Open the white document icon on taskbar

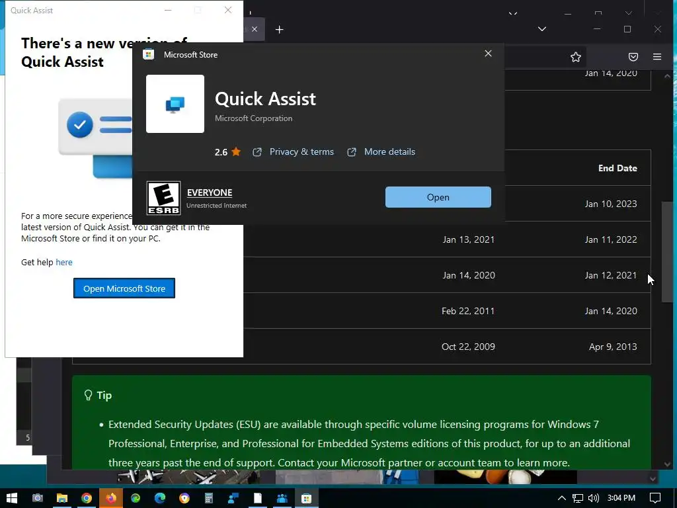[x=258, y=498]
